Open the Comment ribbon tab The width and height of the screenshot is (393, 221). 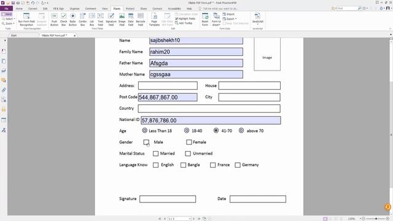[90, 9]
